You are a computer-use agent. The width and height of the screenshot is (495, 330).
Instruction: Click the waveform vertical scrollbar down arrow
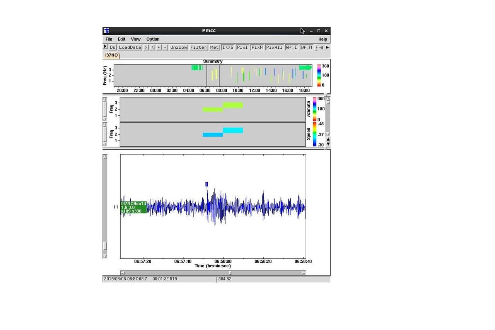[x=104, y=256]
